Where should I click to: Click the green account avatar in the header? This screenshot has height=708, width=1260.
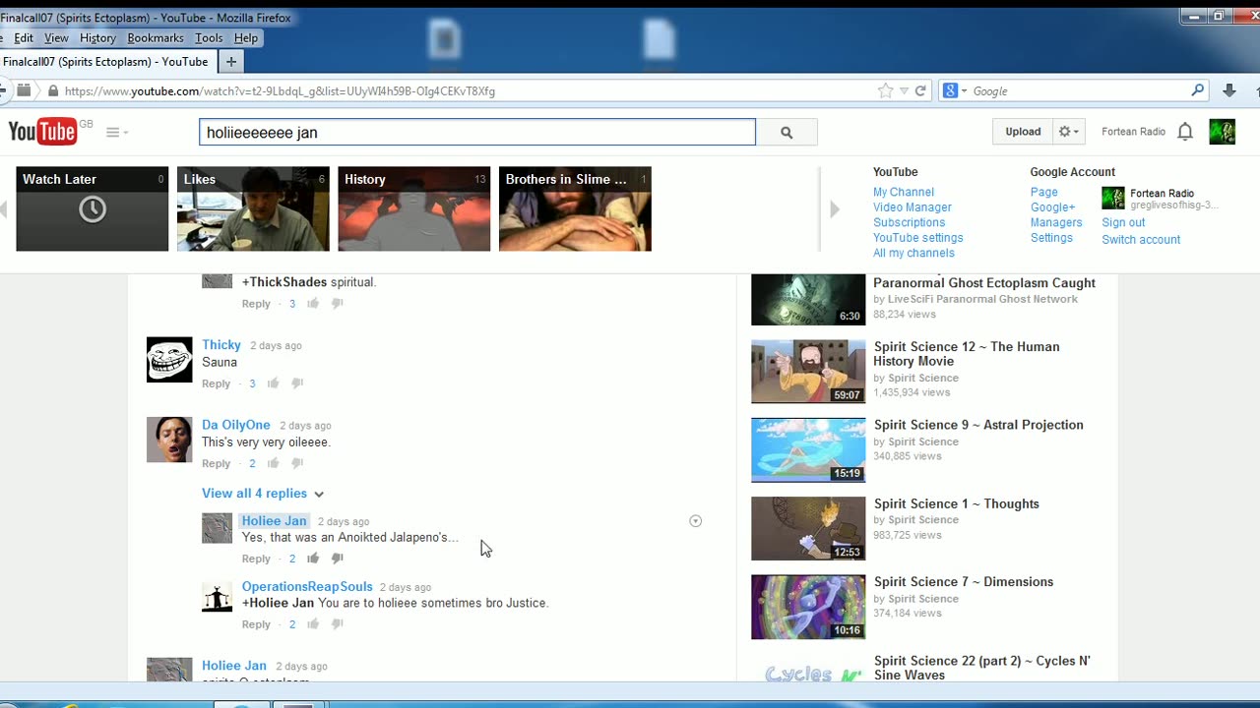click(1222, 132)
